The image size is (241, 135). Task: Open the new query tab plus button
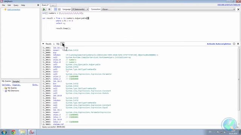point(53,5)
